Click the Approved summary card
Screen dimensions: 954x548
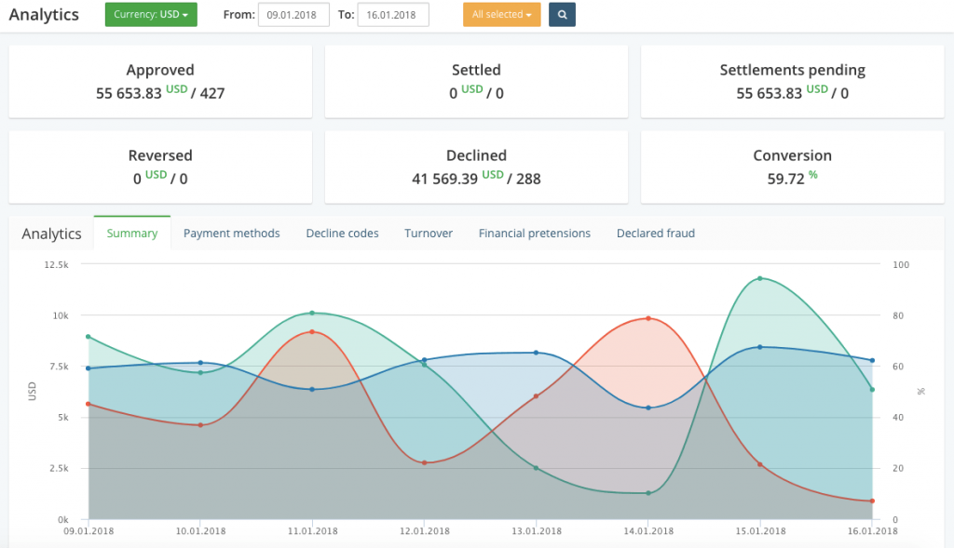coord(160,81)
